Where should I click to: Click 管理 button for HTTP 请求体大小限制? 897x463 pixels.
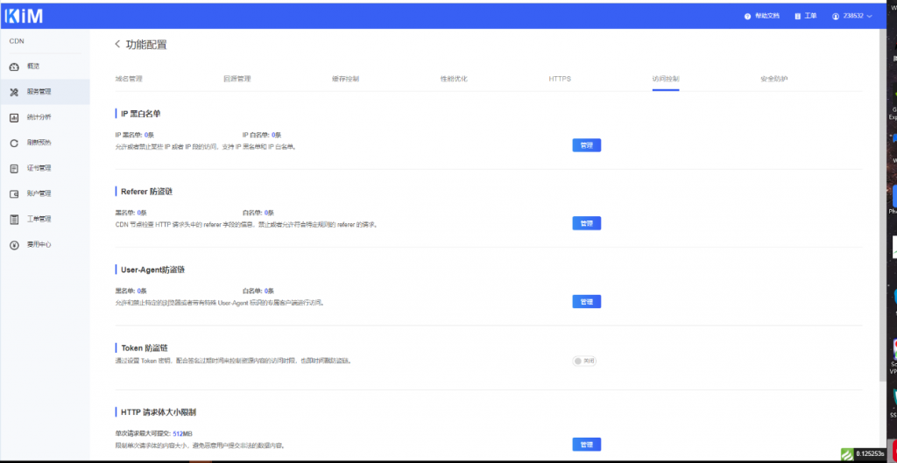point(586,444)
